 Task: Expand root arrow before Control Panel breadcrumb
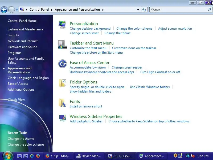27,10
